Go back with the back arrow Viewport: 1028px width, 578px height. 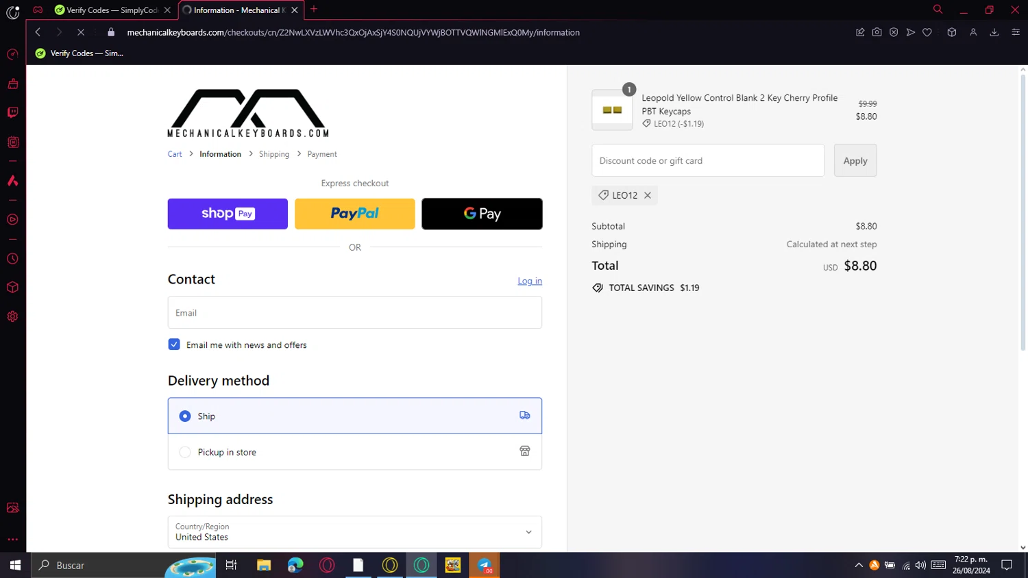[x=38, y=32]
